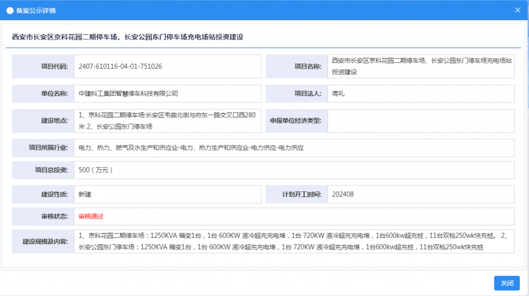
Task: Click the 项目名称 label
Action: [308, 67]
